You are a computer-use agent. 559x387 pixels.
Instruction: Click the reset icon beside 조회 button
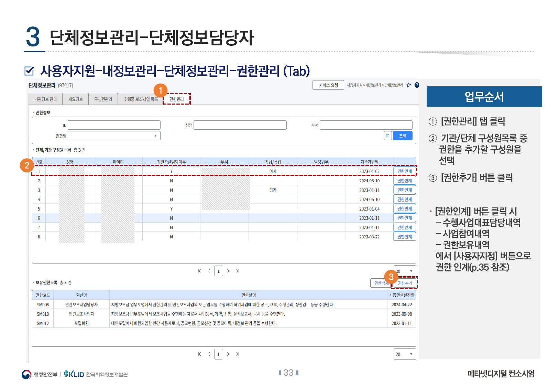coord(388,136)
